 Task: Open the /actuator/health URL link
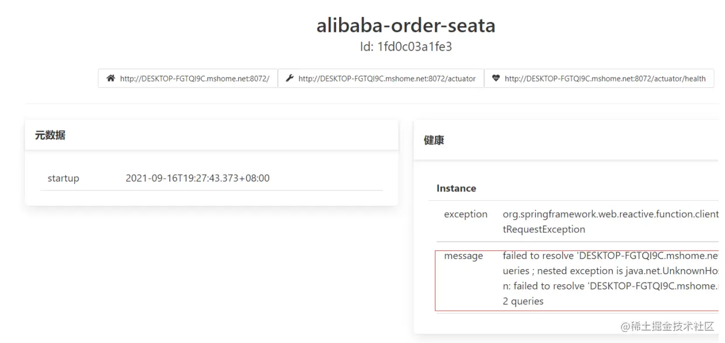[605, 79]
